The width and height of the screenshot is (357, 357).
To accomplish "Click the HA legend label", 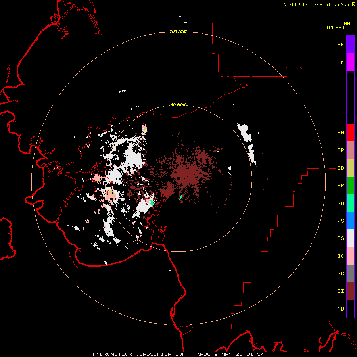I will pyautogui.click(x=341, y=133).
